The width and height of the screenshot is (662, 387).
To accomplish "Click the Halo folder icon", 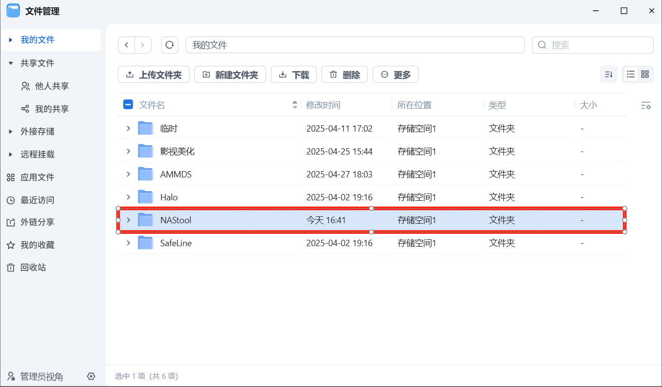I will tap(146, 197).
